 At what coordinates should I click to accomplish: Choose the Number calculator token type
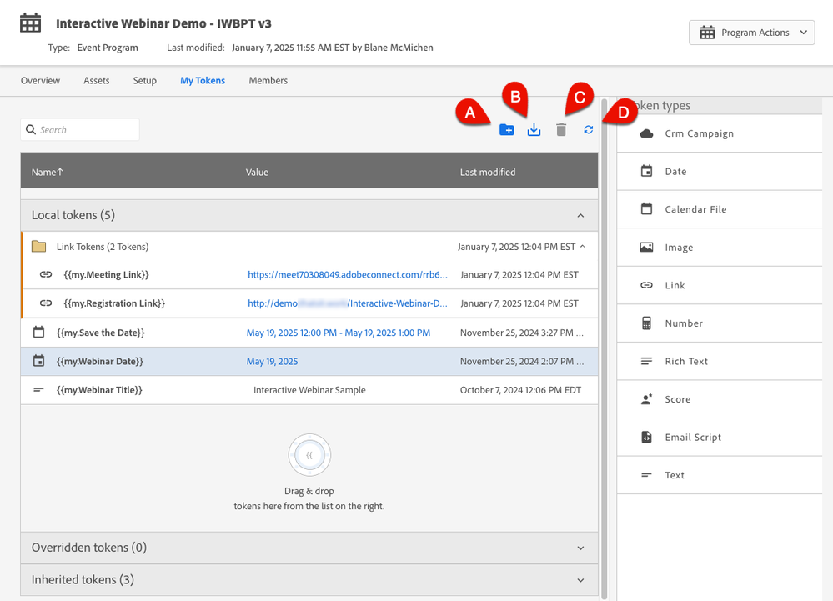click(720, 323)
